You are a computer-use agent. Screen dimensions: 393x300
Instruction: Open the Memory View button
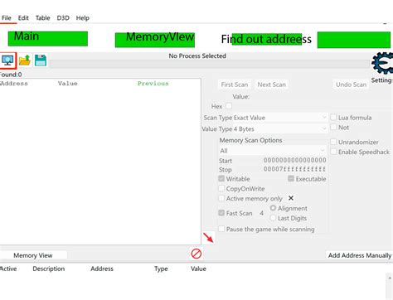33,255
